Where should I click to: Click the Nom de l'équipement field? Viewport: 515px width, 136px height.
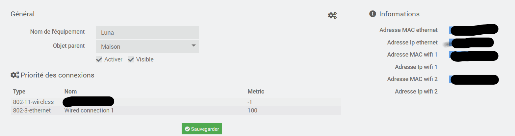pos(147,32)
